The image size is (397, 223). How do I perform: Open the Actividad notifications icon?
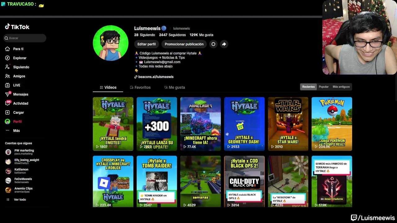[x=7, y=103]
